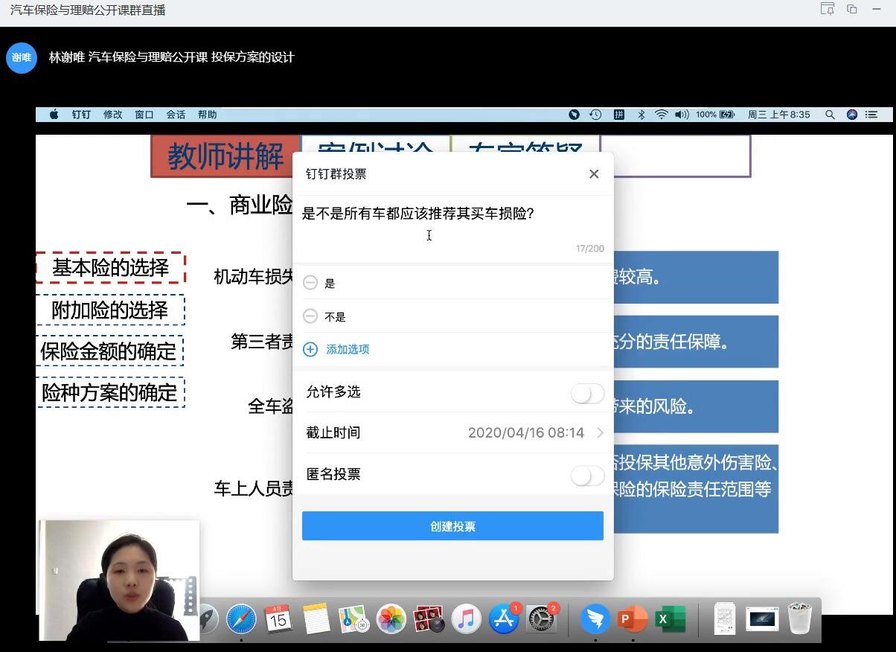The image size is (896, 652).
Task: Close the 钉钉群投票 dialog
Action: (594, 173)
